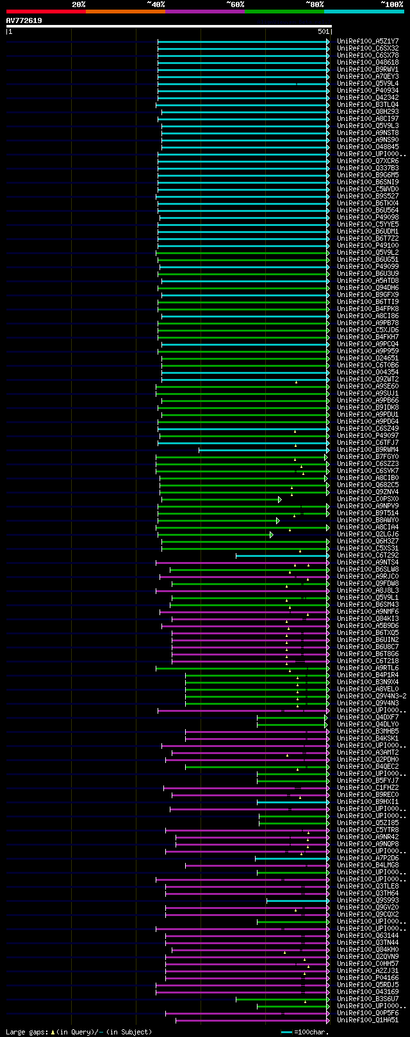Select the UniRef100_B4FPK8 label
This screenshot has width=410, height=1037.
pos(368,309)
